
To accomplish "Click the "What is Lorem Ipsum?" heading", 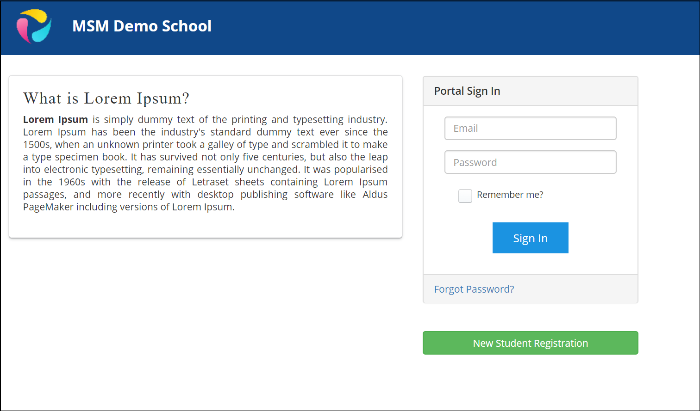I will (106, 98).
